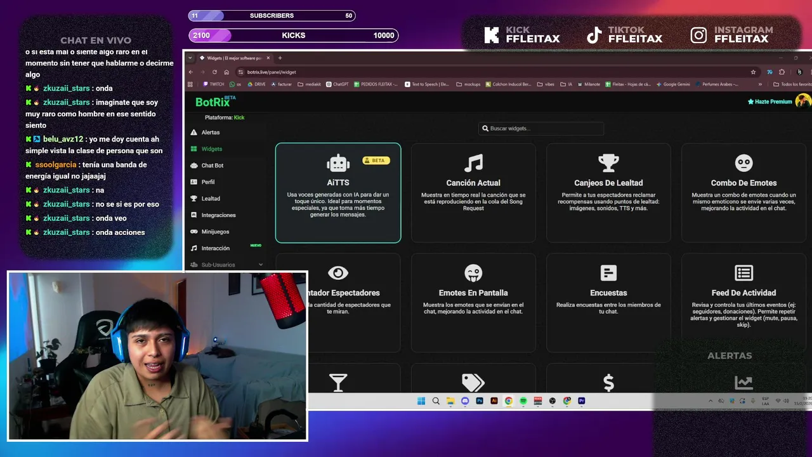
Task: Open a new browser tab
Action: pos(280,58)
